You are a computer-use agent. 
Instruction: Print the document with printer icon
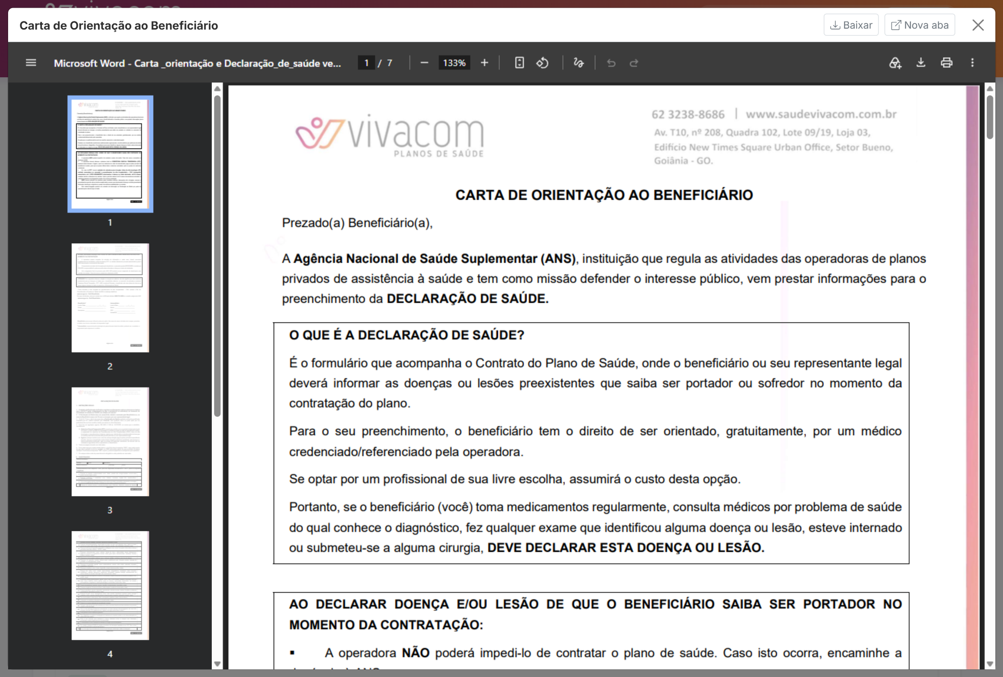click(x=947, y=63)
